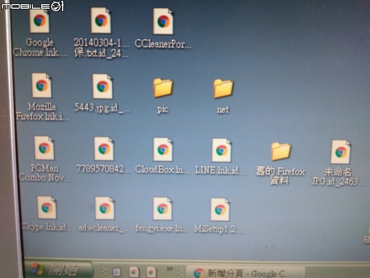Viewport: 370px width, 278px height.
Task: Click the notepad quick launch icon
Action: [x=116, y=272]
